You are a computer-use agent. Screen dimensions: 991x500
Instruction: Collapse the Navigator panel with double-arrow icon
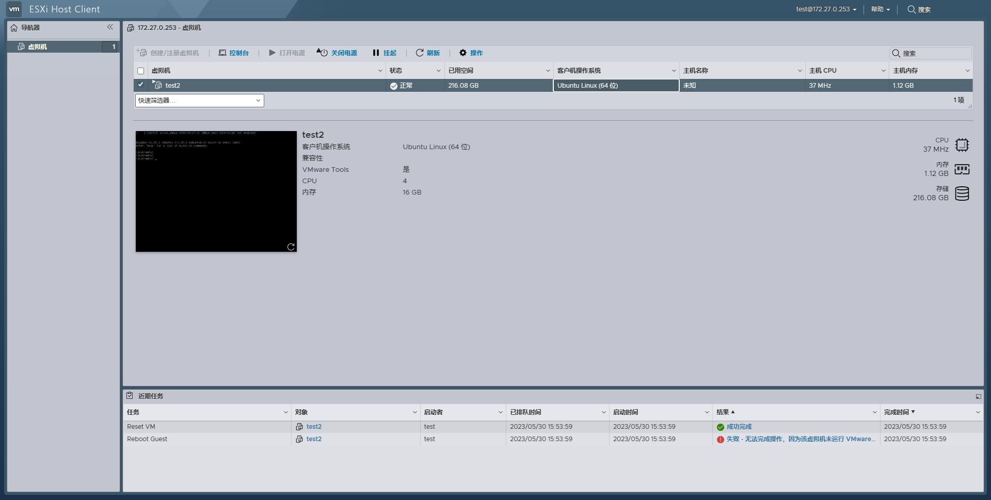point(110,27)
